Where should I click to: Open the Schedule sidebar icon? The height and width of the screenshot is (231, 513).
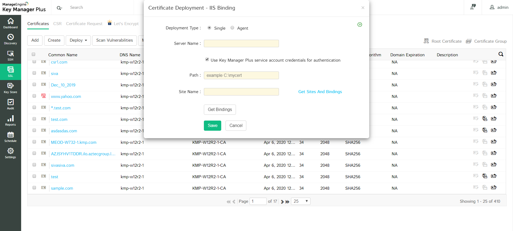point(10,137)
